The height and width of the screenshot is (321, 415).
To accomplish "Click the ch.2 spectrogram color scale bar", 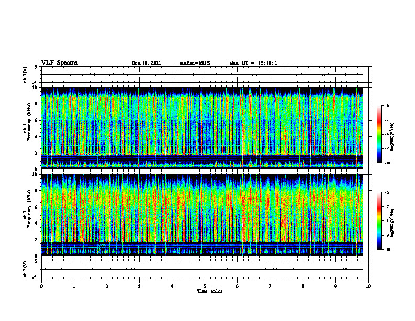I will pos(379,221).
